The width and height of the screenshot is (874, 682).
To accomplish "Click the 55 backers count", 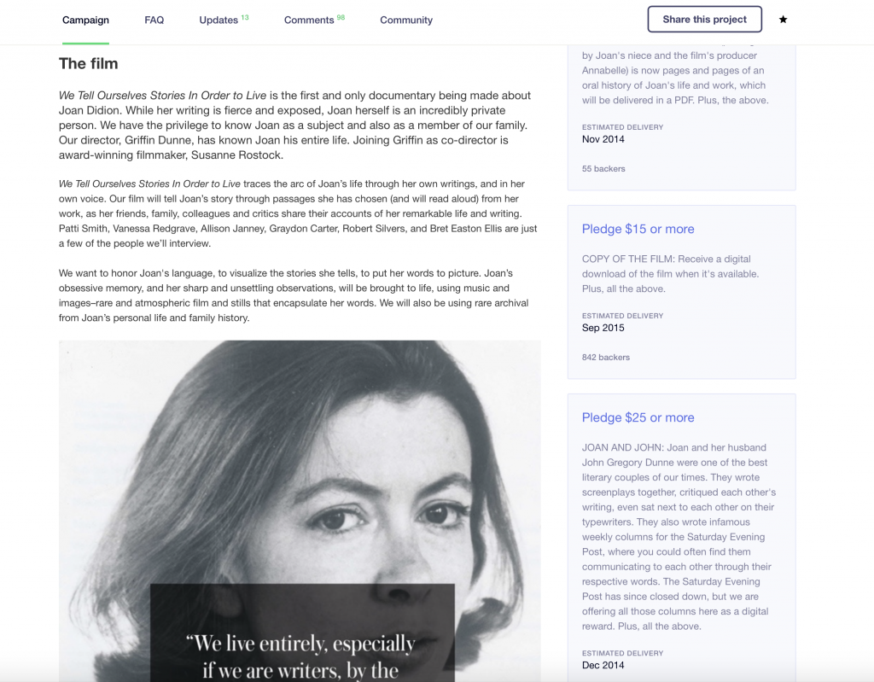I will click(x=603, y=169).
